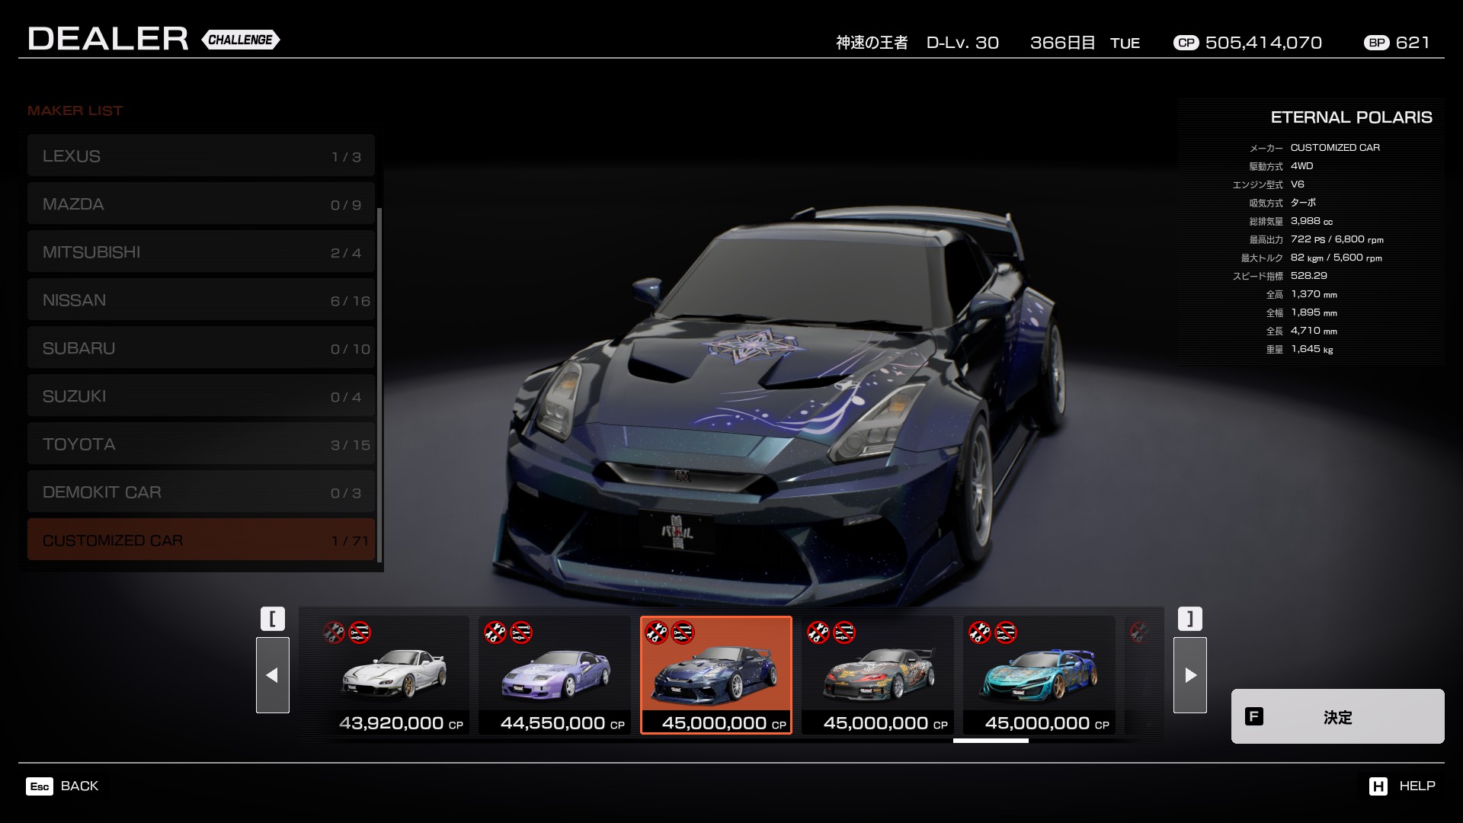Click the ETERNAL POLARIS car name
Image resolution: width=1463 pixels, height=823 pixels.
coord(1351,117)
